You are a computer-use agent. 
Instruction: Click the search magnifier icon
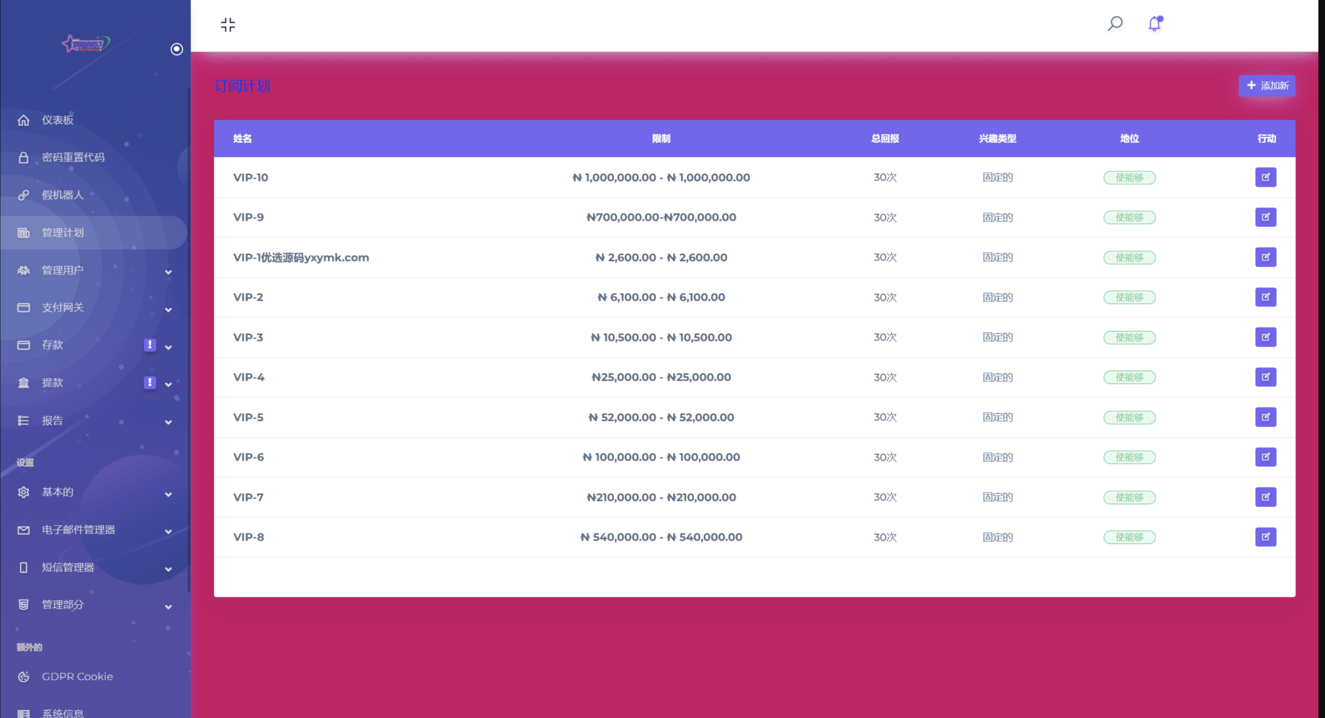pos(1115,23)
